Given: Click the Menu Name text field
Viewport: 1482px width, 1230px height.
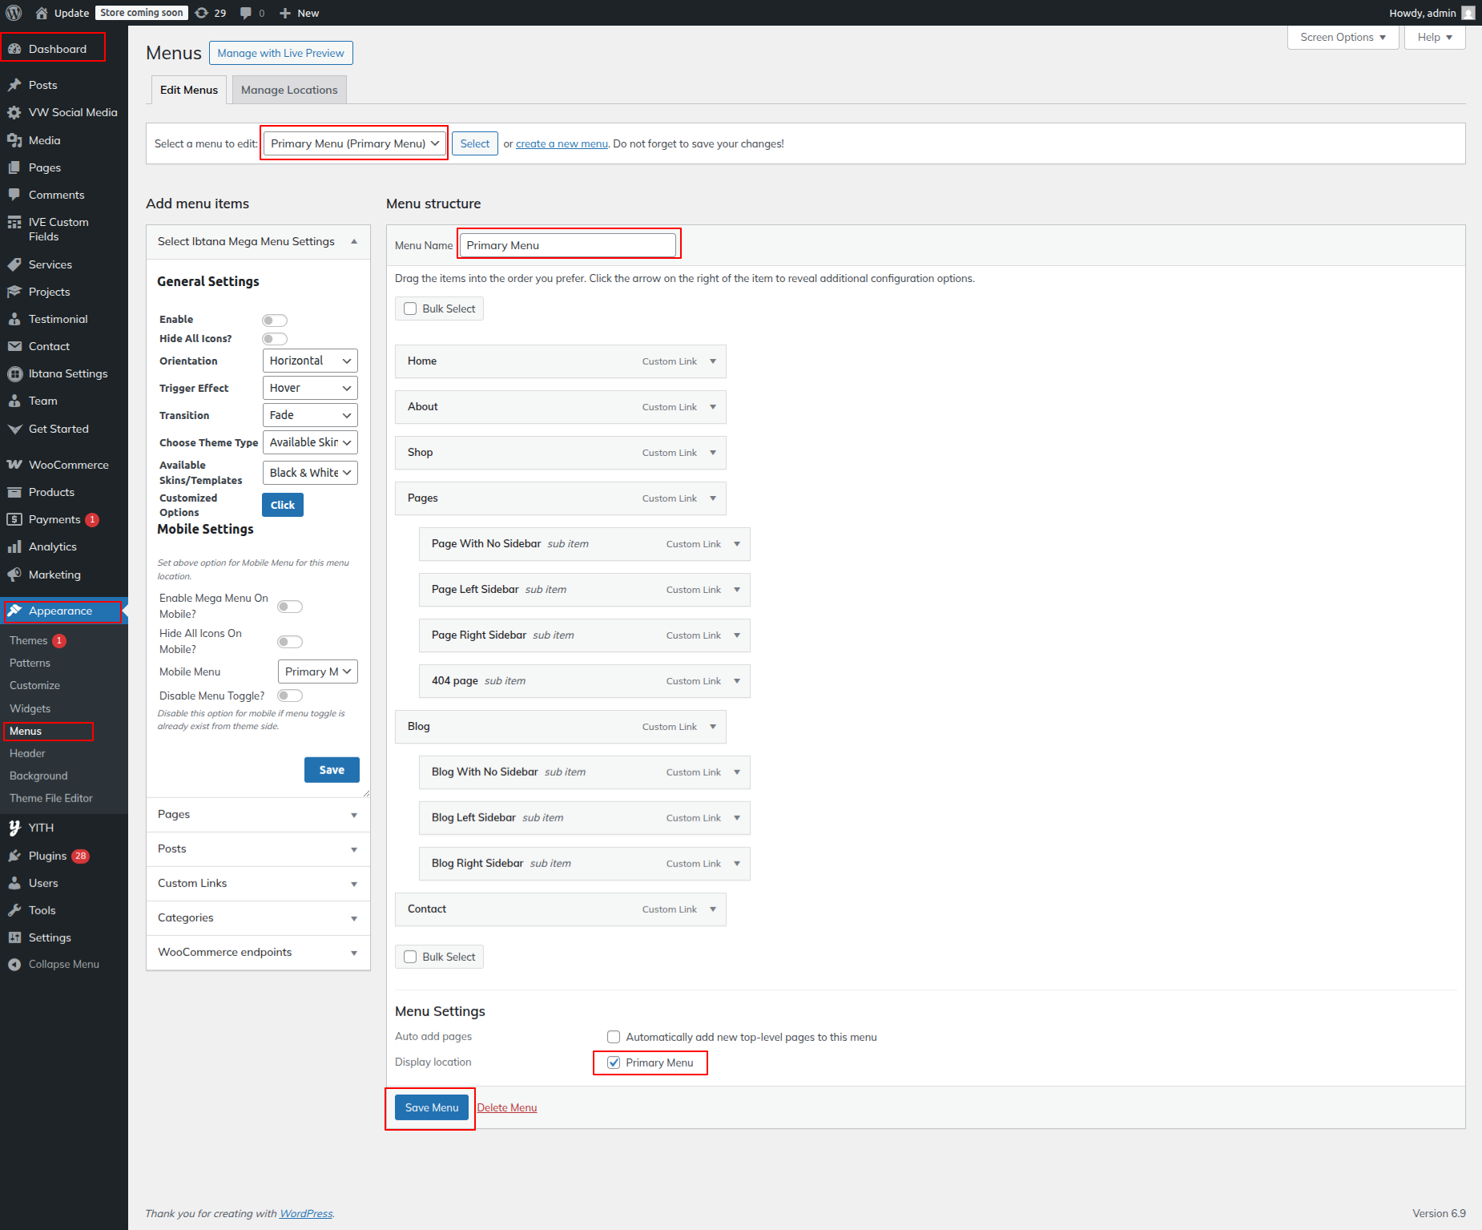Looking at the screenshot, I should tap(567, 245).
